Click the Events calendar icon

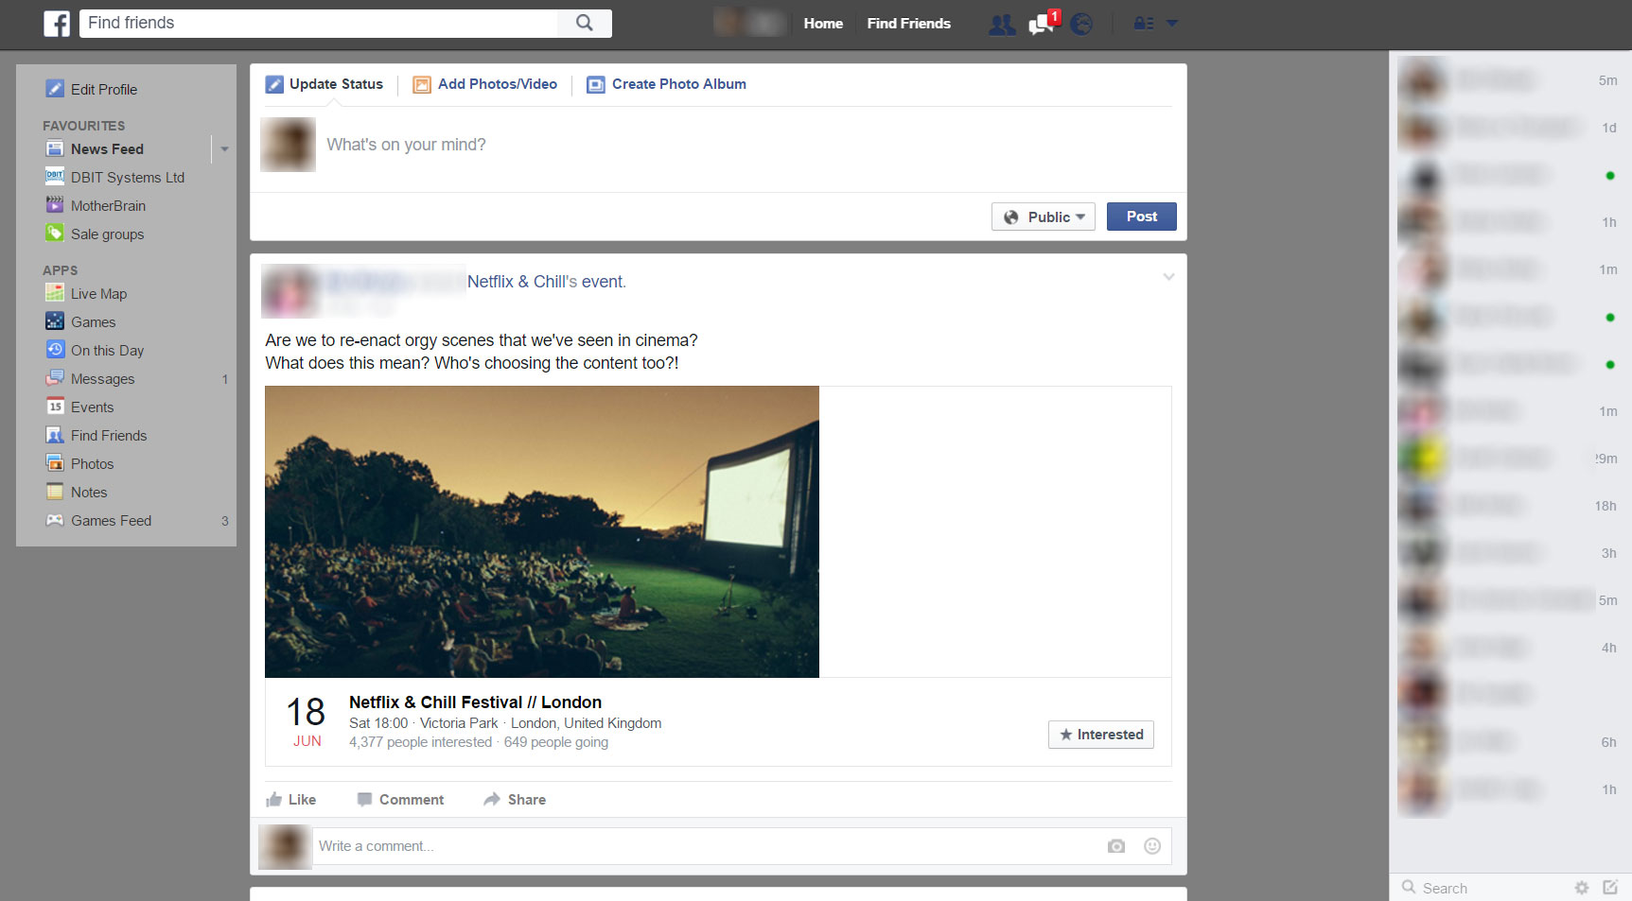click(x=55, y=407)
